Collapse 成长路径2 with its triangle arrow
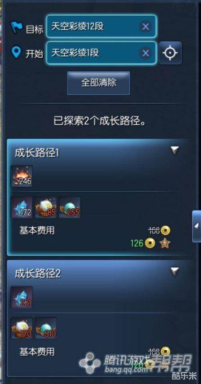Screen dimensions: 201x384 (174, 271)
